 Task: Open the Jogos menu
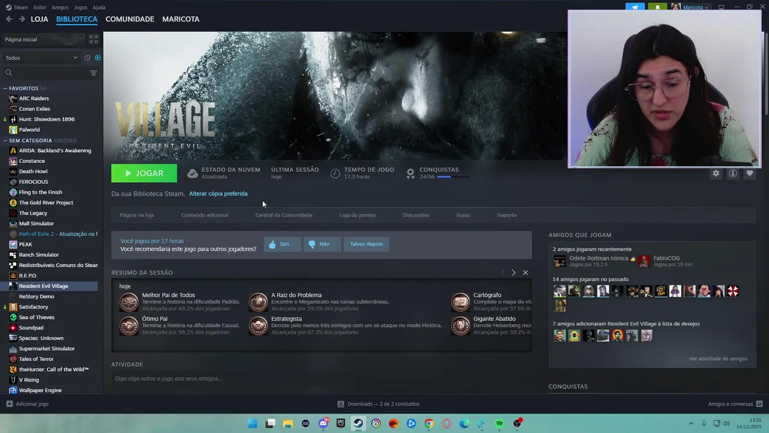coord(80,7)
